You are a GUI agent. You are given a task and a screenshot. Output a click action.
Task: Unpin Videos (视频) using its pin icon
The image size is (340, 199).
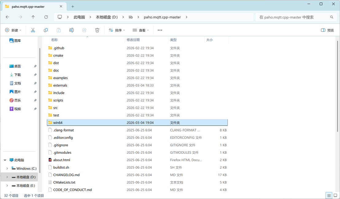35,109
